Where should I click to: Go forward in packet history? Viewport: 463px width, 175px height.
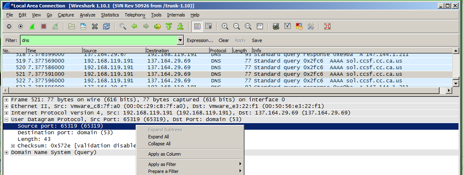146,27
